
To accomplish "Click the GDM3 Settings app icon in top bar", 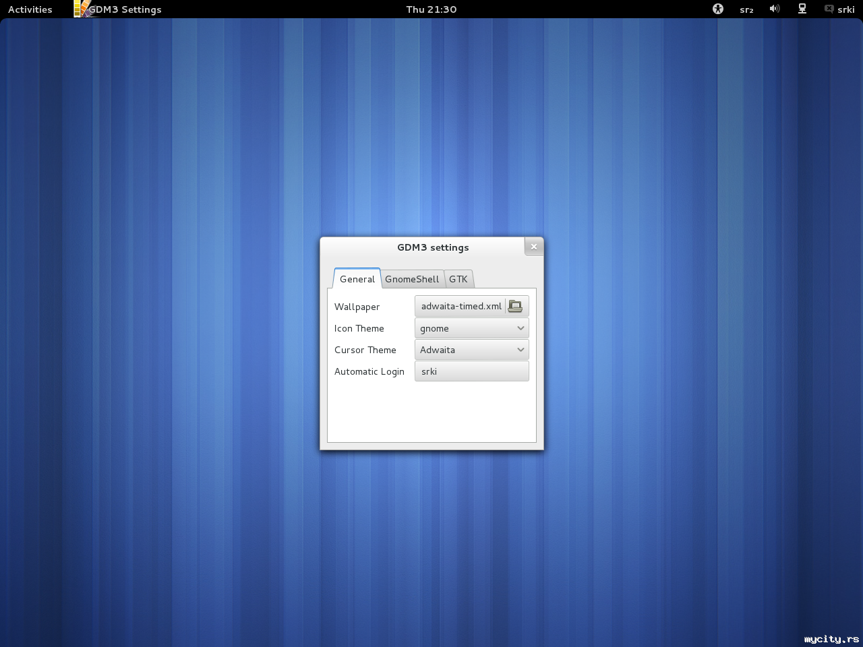I will click(x=82, y=9).
